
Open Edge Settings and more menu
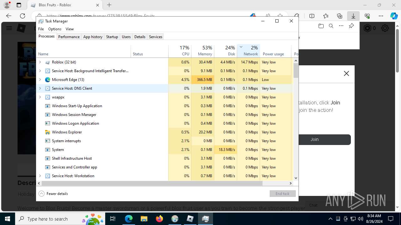[381, 16]
